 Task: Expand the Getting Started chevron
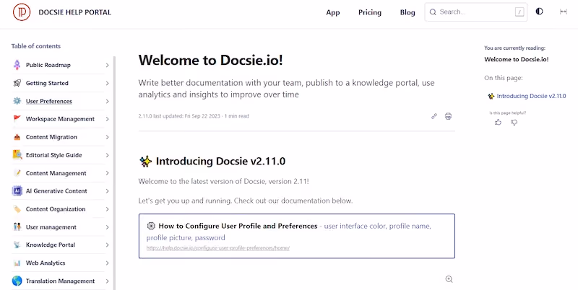point(107,83)
